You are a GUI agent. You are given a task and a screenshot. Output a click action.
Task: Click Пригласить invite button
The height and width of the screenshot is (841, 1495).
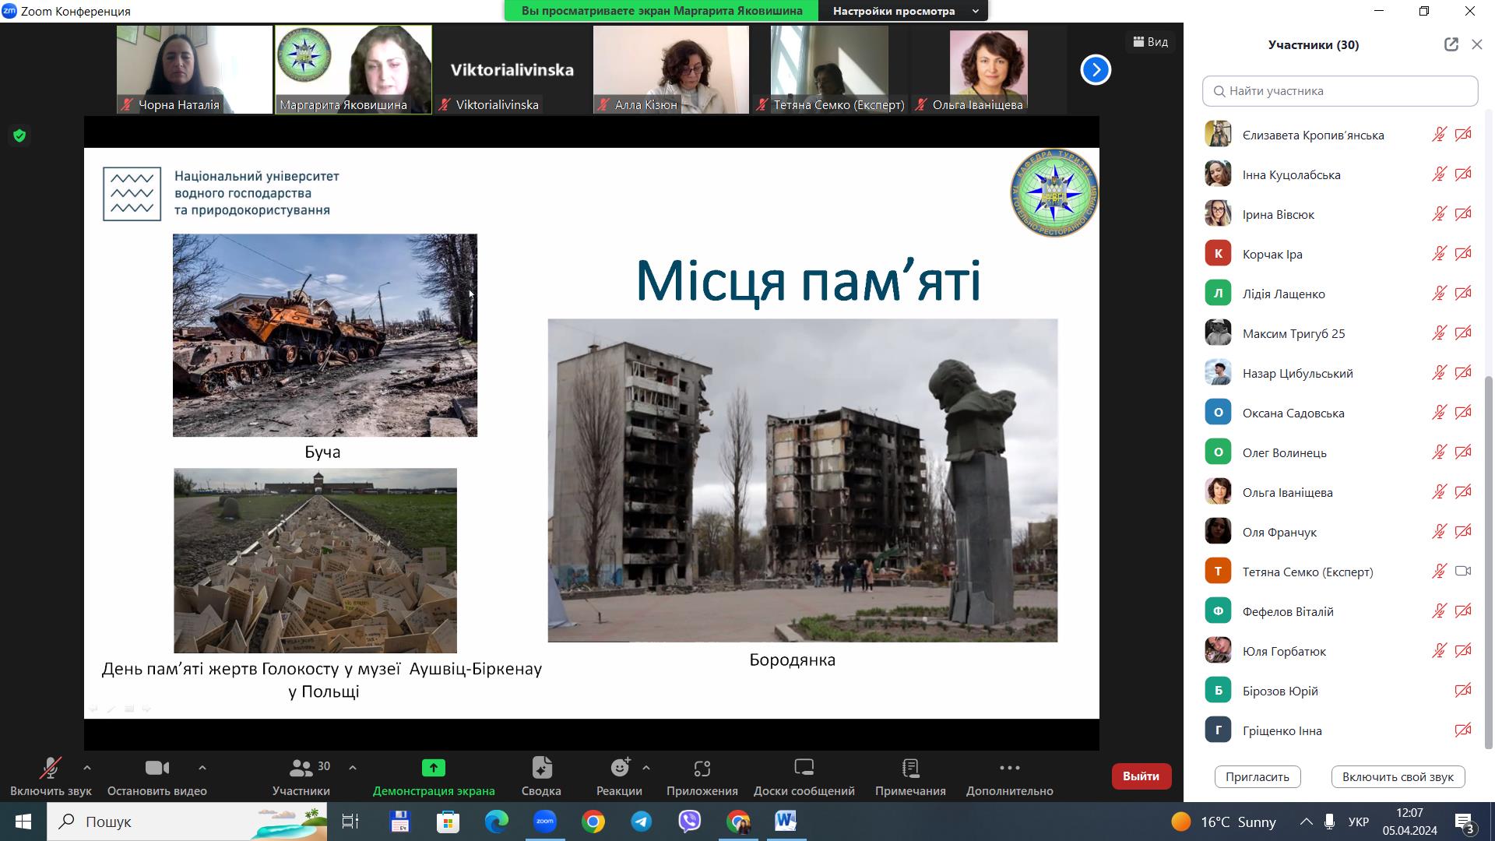tap(1257, 776)
